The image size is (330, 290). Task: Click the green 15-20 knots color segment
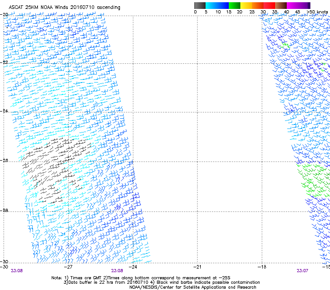(235, 5)
